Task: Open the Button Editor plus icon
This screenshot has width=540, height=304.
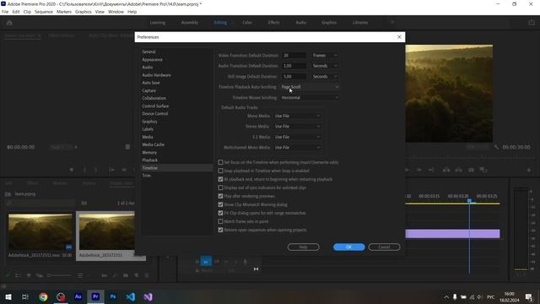Action: pyautogui.click(x=529, y=170)
